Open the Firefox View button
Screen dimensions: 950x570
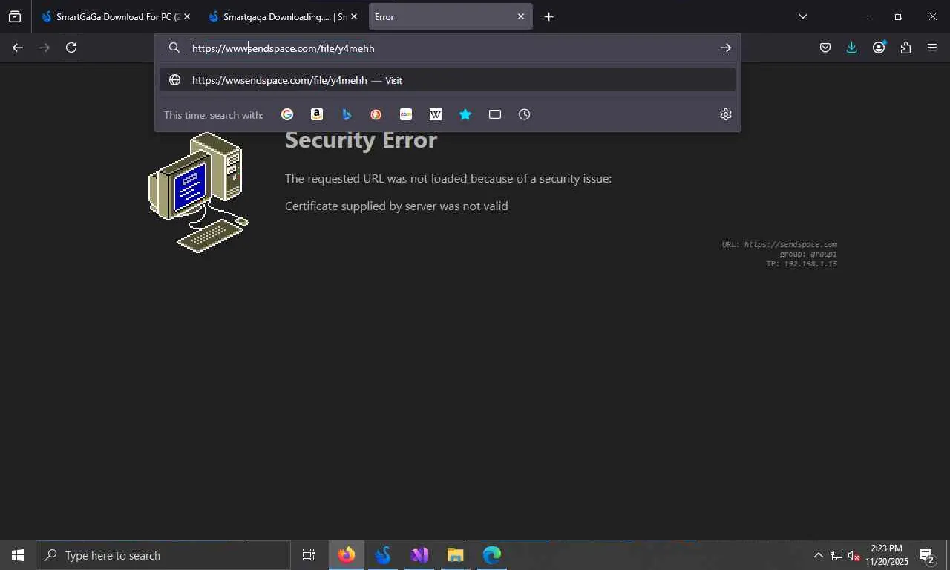click(15, 16)
